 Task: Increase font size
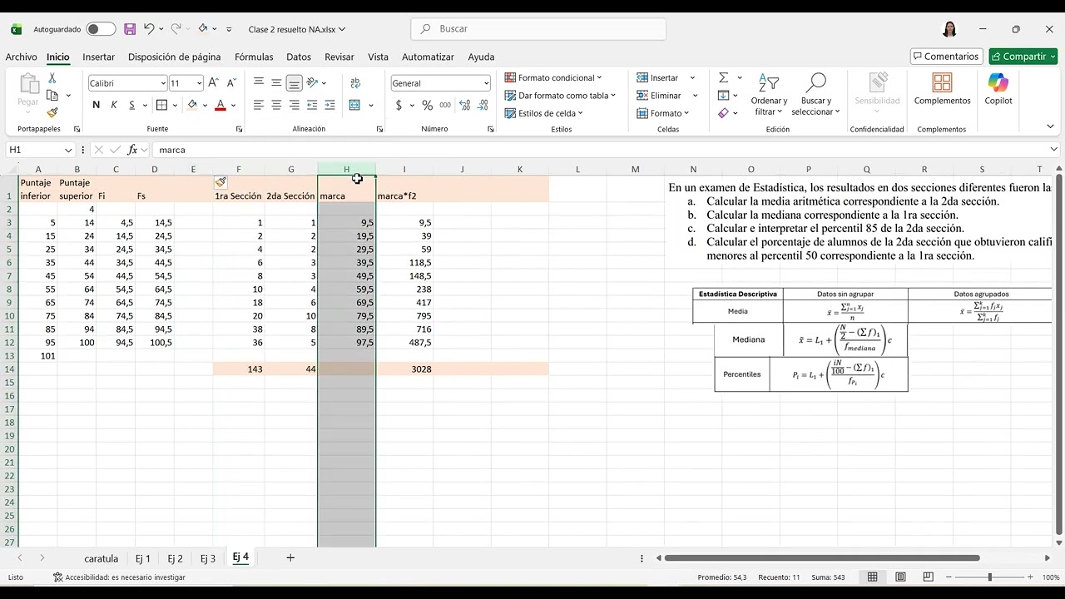[x=213, y=83]
